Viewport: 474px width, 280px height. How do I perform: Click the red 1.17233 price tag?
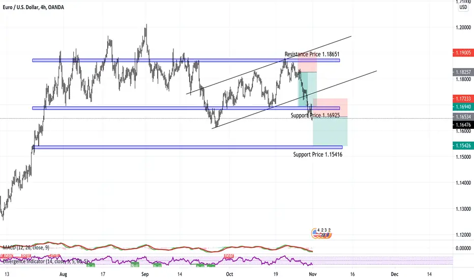tap(463, 99)
